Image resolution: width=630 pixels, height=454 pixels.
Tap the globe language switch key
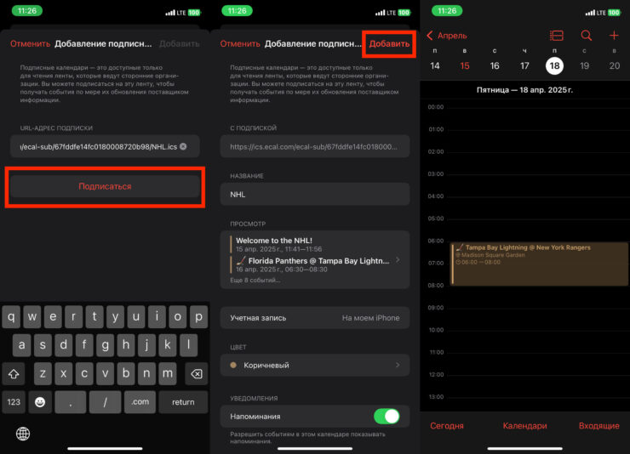pyautogui.click(x=23, y=434)
